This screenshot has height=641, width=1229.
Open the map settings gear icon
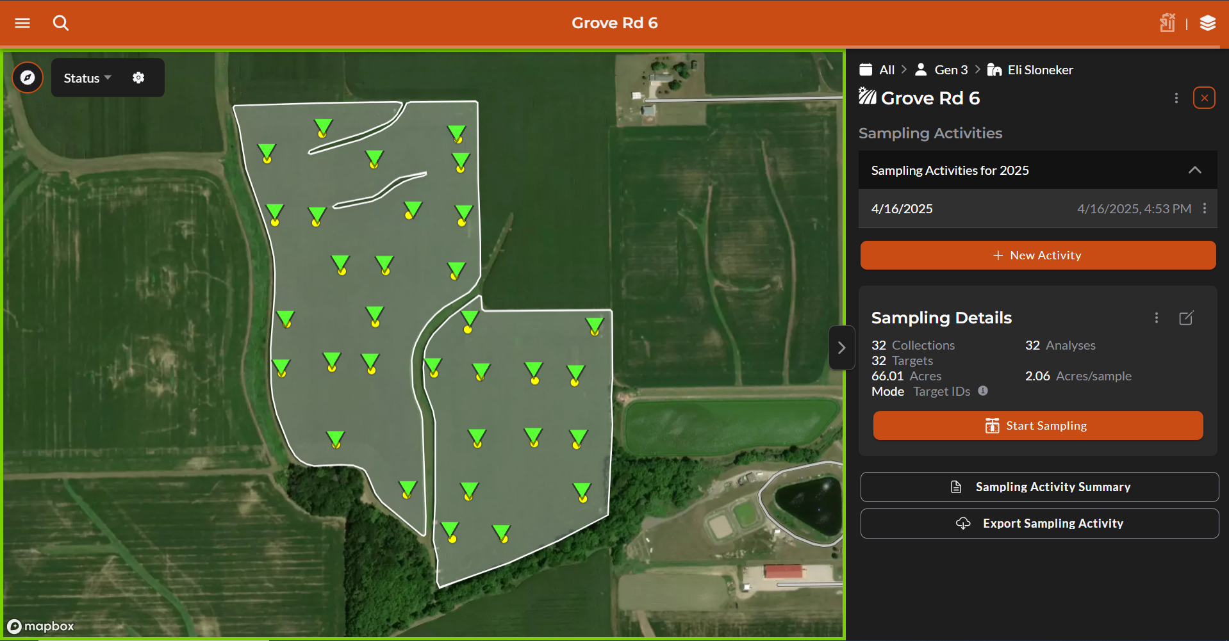point(138,77)
